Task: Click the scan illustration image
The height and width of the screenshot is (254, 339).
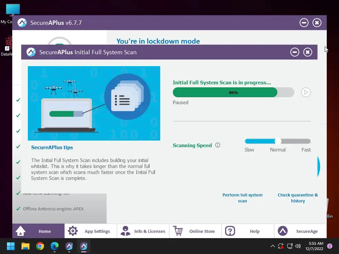Action: tap(94, 103)
